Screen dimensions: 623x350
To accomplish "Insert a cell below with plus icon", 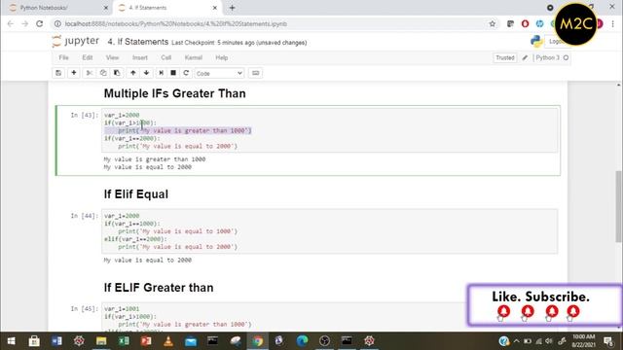I will (x=74, y=73).
